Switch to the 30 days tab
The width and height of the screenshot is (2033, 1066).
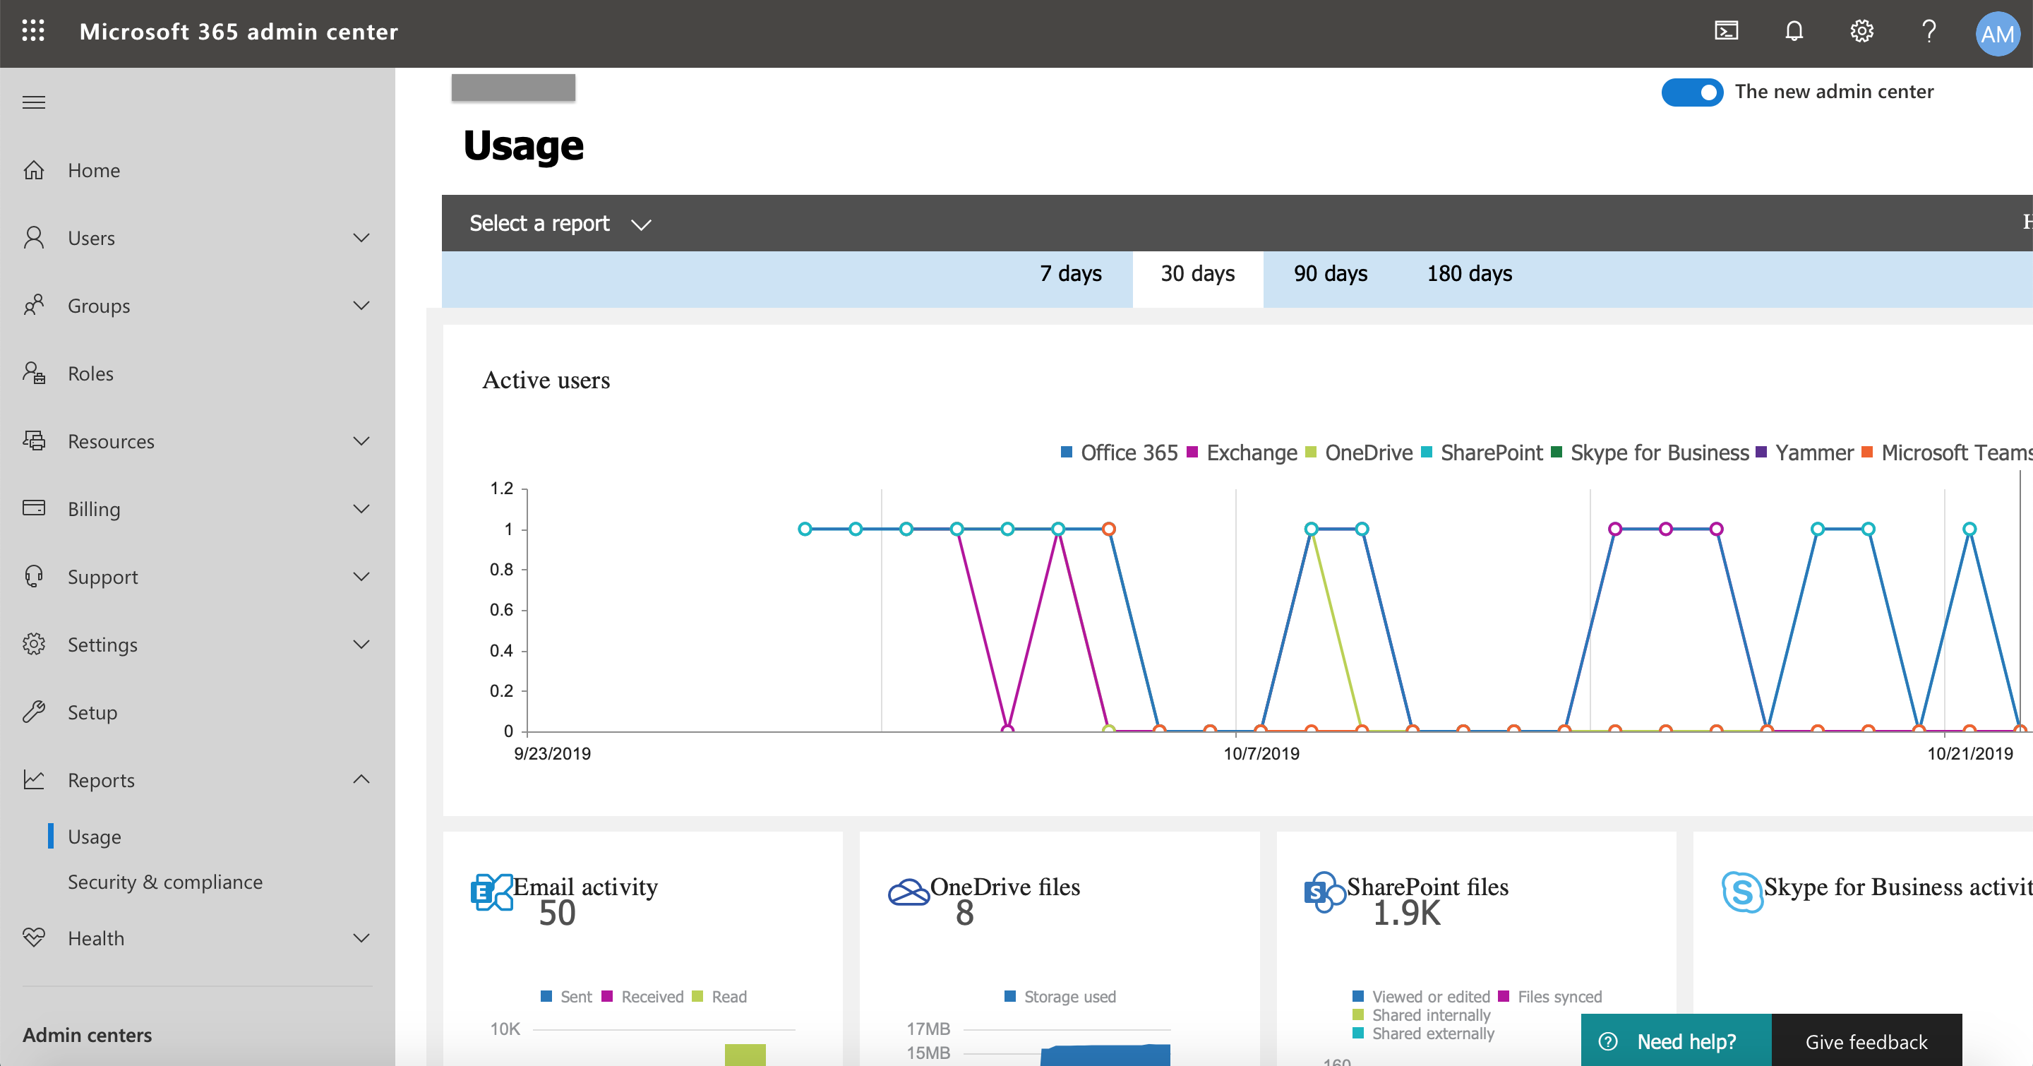1198,279
